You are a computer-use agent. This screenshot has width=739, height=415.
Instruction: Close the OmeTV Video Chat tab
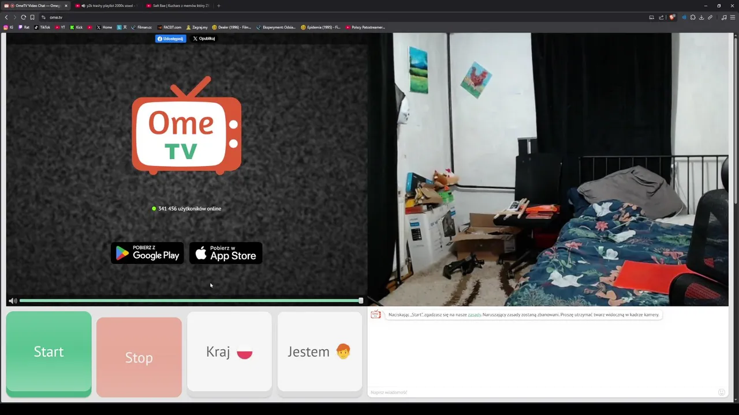coord(66,6)
